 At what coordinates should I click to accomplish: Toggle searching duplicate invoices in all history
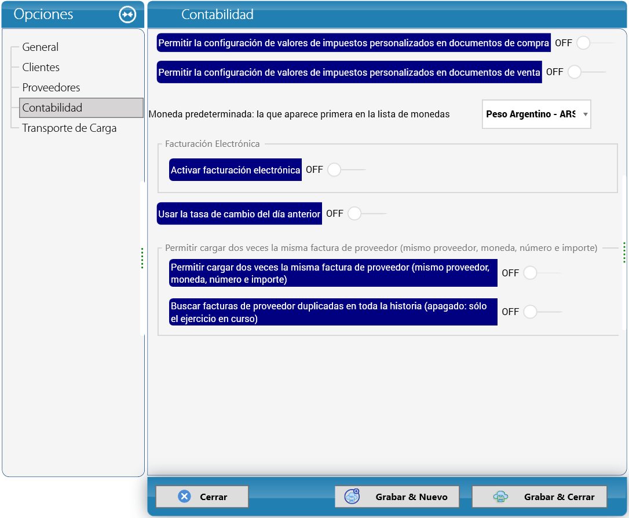click(542, 312)
